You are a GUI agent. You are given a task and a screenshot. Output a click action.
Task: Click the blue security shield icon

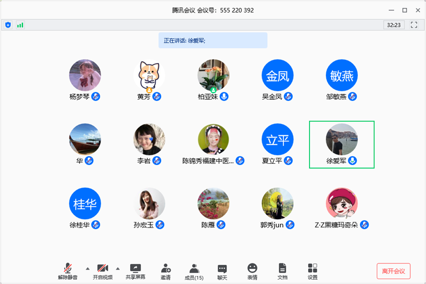click(8, 25)
